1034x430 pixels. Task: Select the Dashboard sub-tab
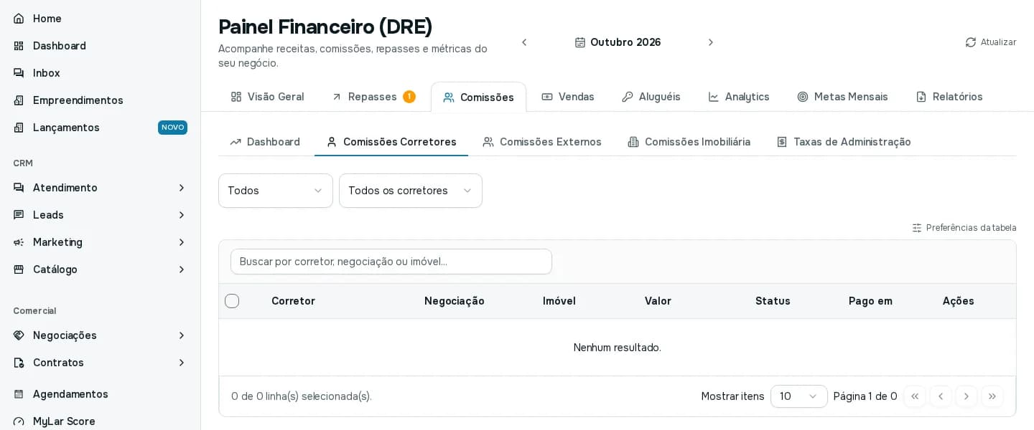pos(265,142)
